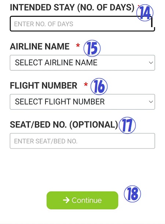Click the circled number 17 marker
Viewport: 165px width, 224px height.
[x=127, y=125]
